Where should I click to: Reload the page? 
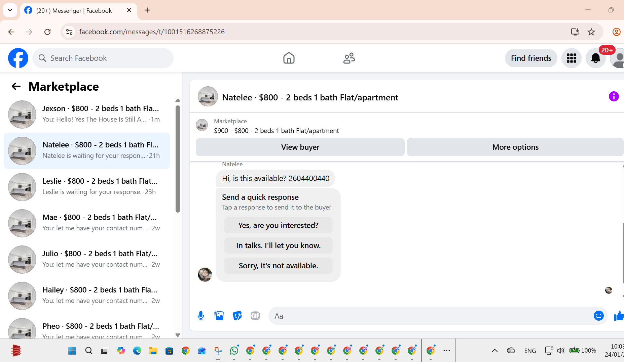(47, 32)
